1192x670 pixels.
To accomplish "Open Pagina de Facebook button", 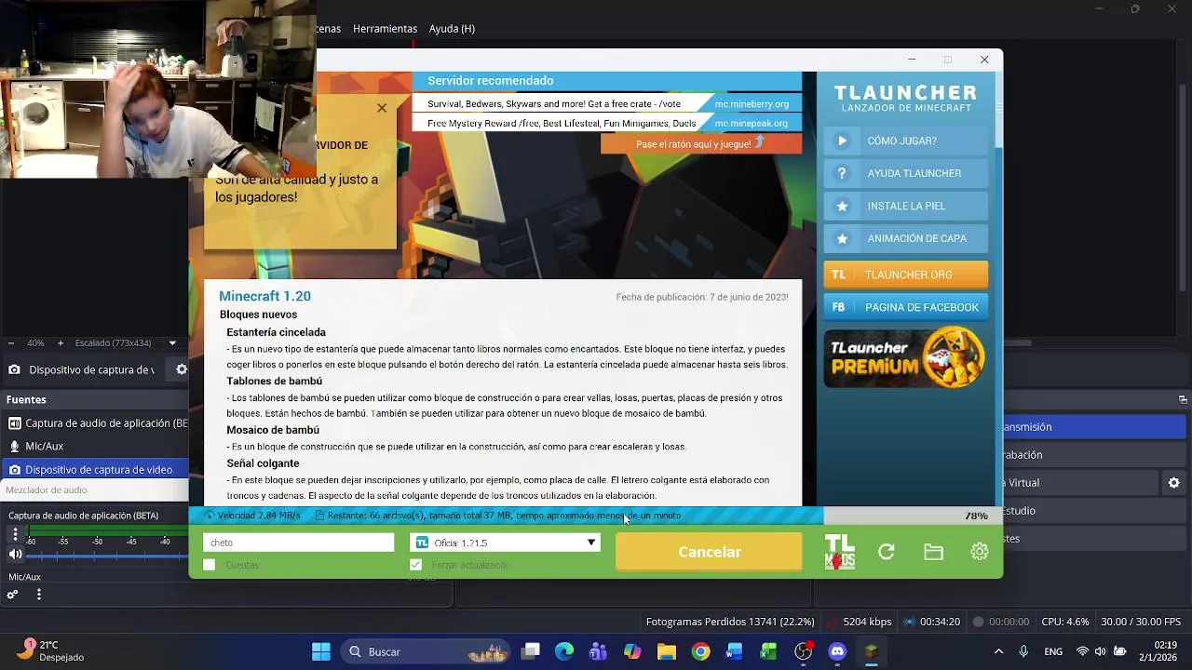I will coord(905,307).
